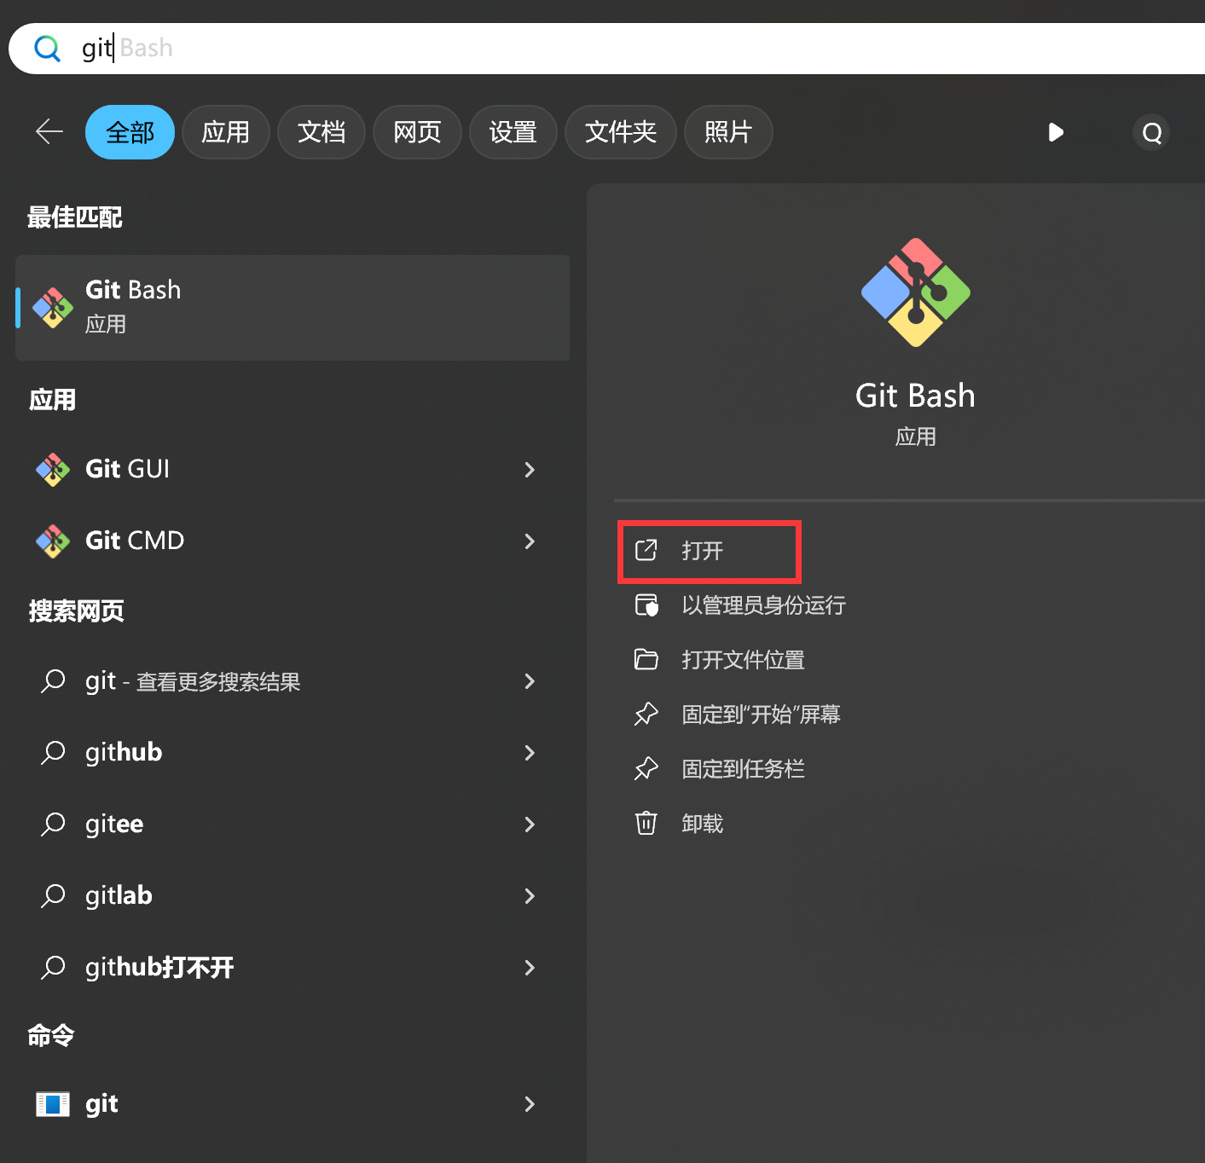The height and width of the screenshot is (1163, 1205).
Task: Switch to the 文档 filter tab
Action: click(x=322, y=132)
